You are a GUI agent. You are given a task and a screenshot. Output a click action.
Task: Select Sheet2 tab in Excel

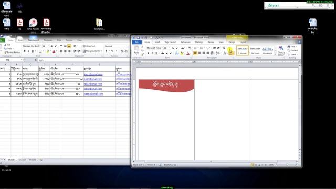[22, 160]
